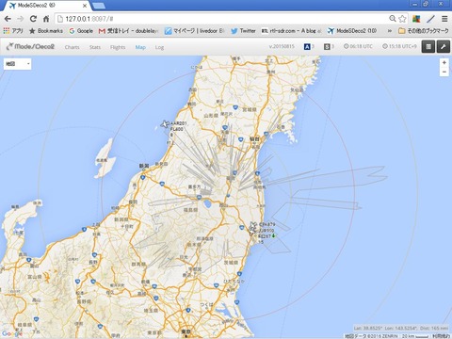Zoom out the map with minus button
This screenshot has height=339, width=452.
(x=444, y=72)
